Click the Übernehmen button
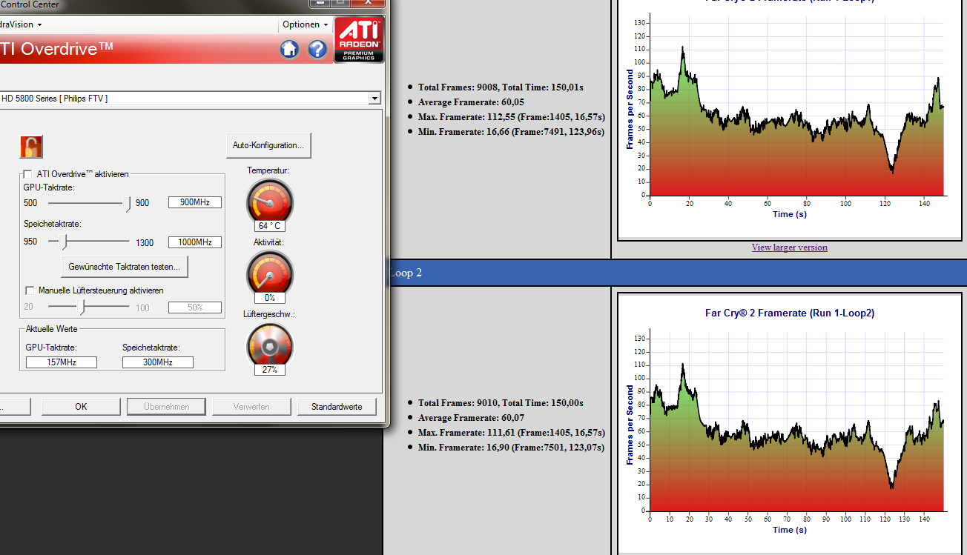The width and height of the screenshot is (967, 555). pos(166,406)
